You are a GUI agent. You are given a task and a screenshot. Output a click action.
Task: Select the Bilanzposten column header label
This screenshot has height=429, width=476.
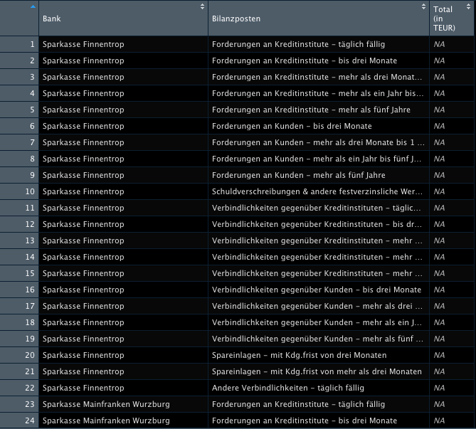[x=236, y=18]
